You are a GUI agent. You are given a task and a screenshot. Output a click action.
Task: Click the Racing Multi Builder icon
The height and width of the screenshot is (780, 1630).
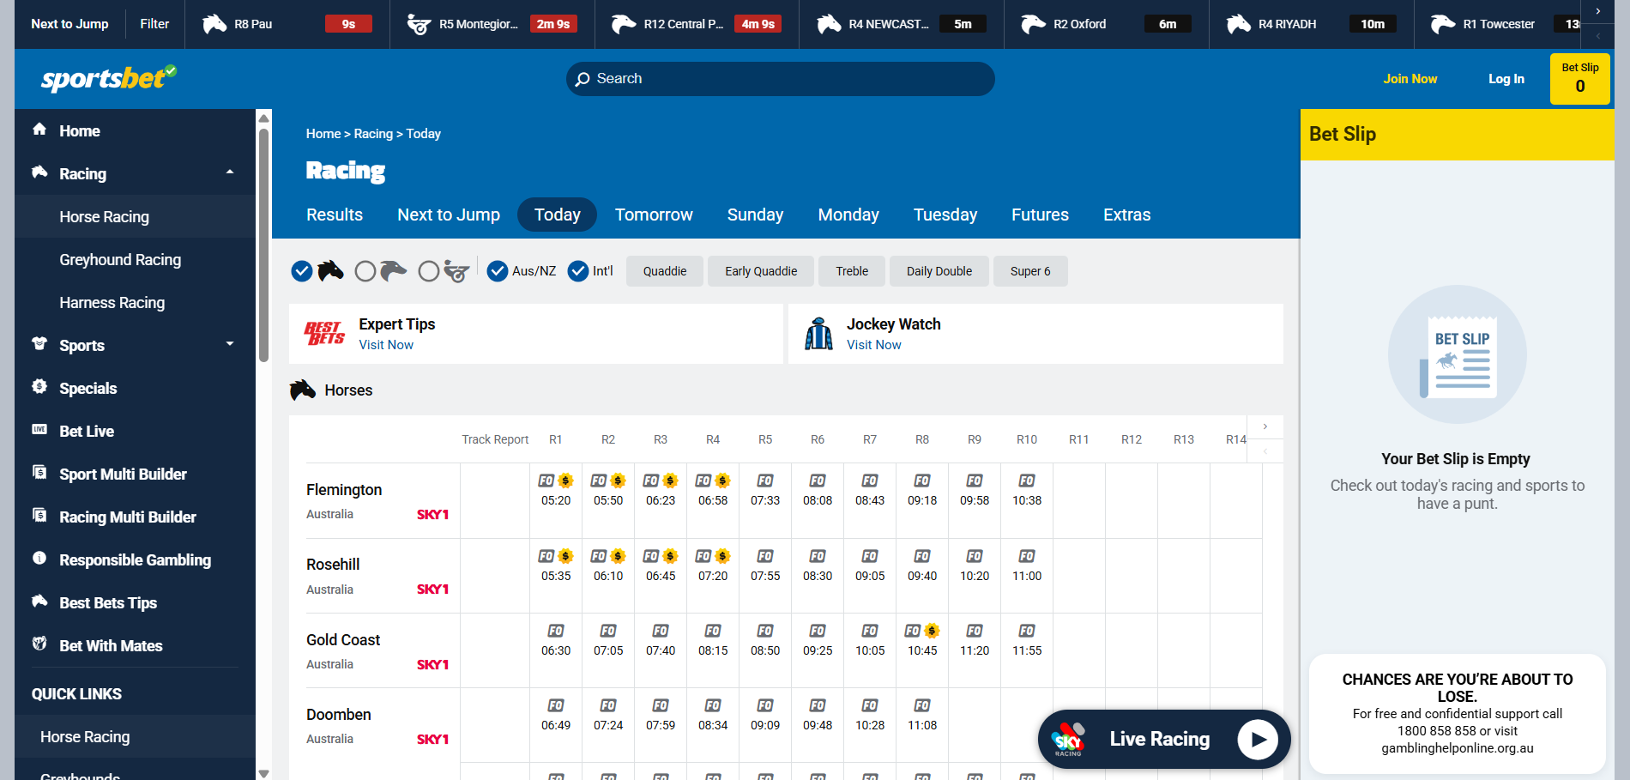click(x=39, y=515)
